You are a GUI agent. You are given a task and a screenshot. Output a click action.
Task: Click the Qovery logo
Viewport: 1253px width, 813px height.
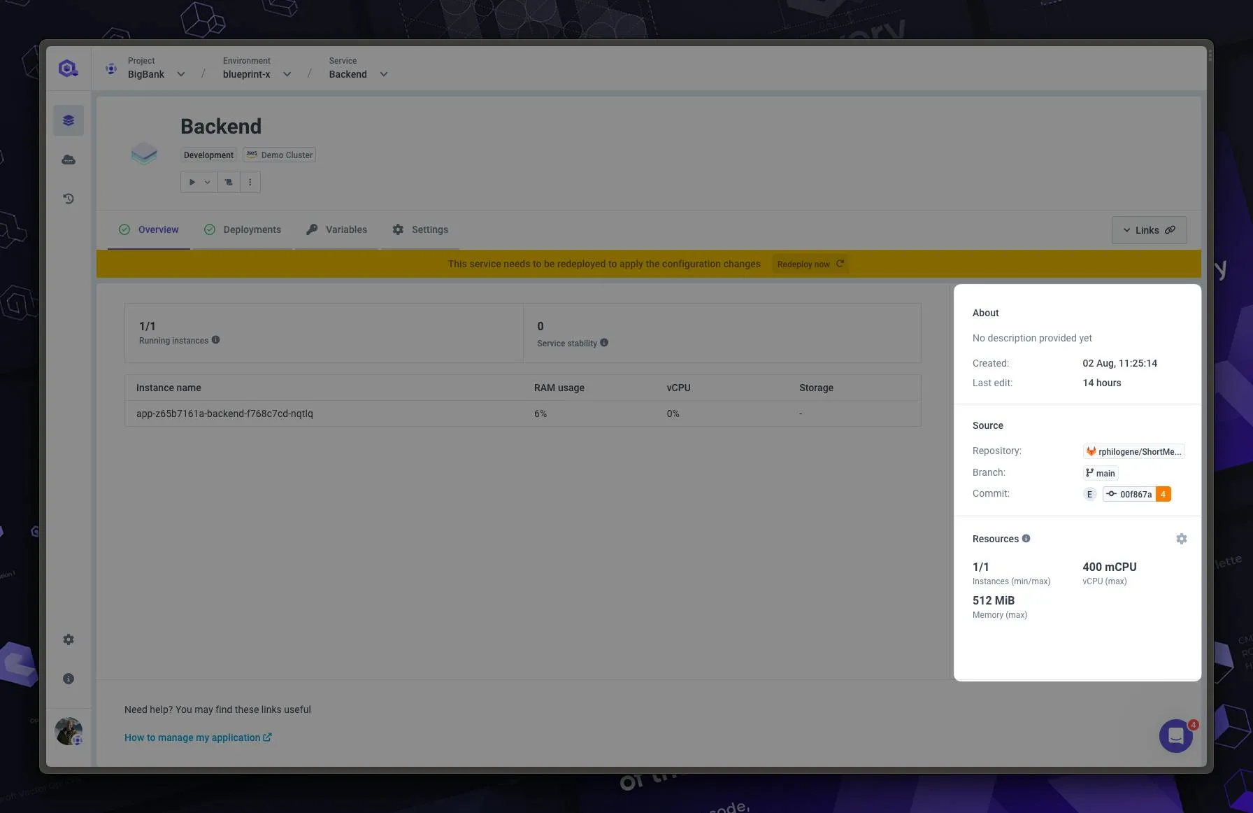(x=67, y=68)
